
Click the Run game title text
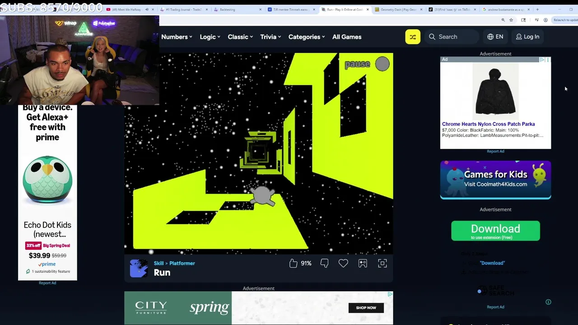click(162, 273)
